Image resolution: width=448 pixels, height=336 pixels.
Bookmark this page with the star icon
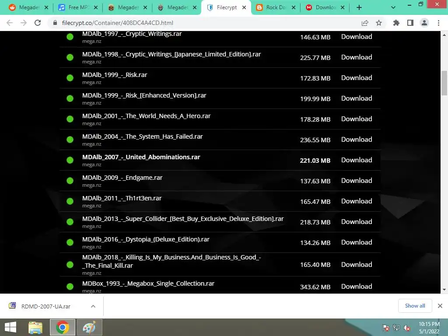[x=379, y=23]
